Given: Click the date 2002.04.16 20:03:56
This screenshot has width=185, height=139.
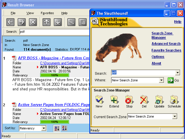Looking at the screenshot, I should tap(55, 71).
